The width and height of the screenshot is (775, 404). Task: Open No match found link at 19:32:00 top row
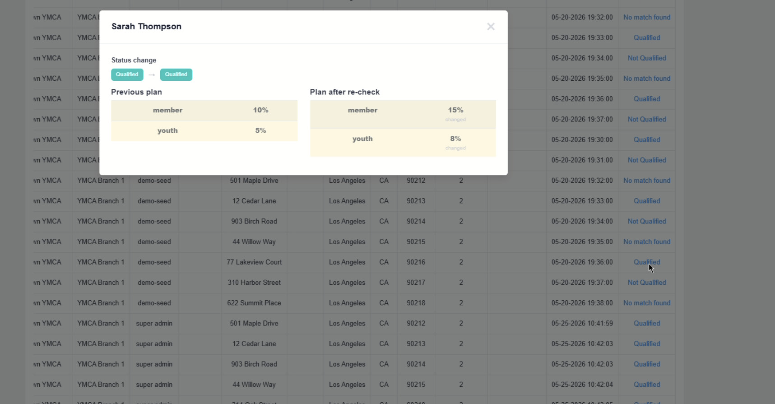coord(647,17)
